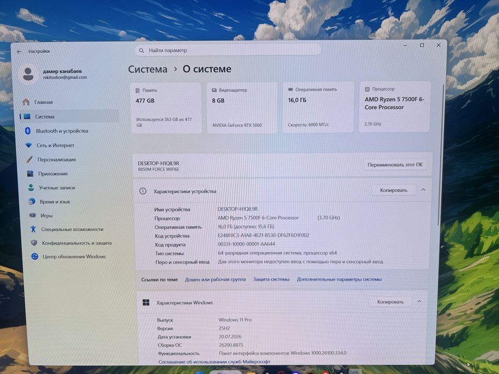Open the Процессор AMD Ryzen card
The width and height of the screenshot is (499, 374).
click(x=395, y=106)
